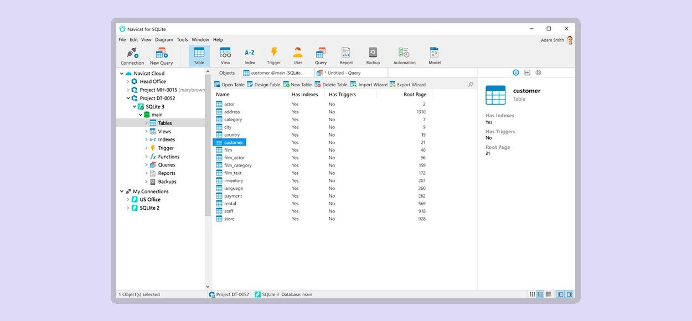Click the store table row icon
The image size is (692, 321).
[x=219, y=219]
